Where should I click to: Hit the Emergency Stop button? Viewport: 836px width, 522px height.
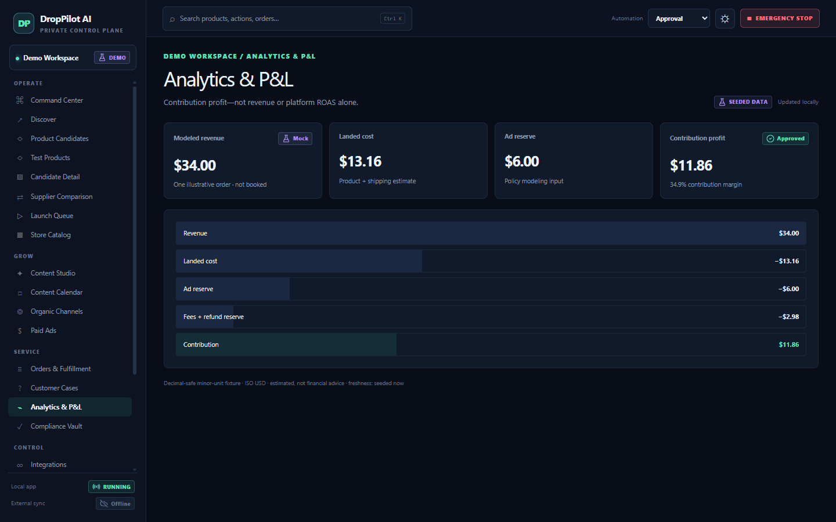pos(780,19)
